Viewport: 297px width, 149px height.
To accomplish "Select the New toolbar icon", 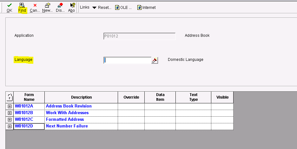I will coord(47,5).
